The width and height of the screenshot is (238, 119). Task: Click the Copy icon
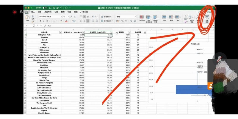tap(33, 19)
